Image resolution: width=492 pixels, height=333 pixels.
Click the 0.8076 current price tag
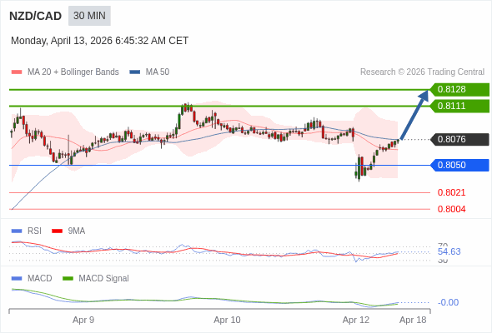click(x=459, y=139)
